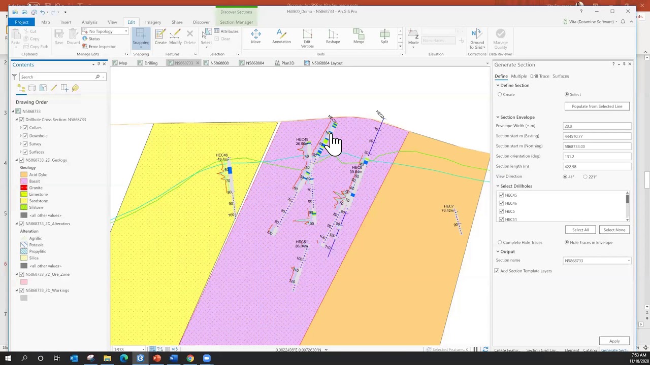
Task: Open Create features tool
Action: (160, 36)
